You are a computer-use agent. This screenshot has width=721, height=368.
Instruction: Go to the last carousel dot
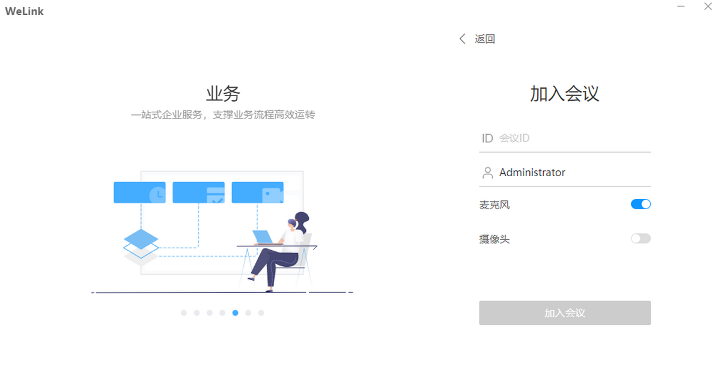[261, 313]
